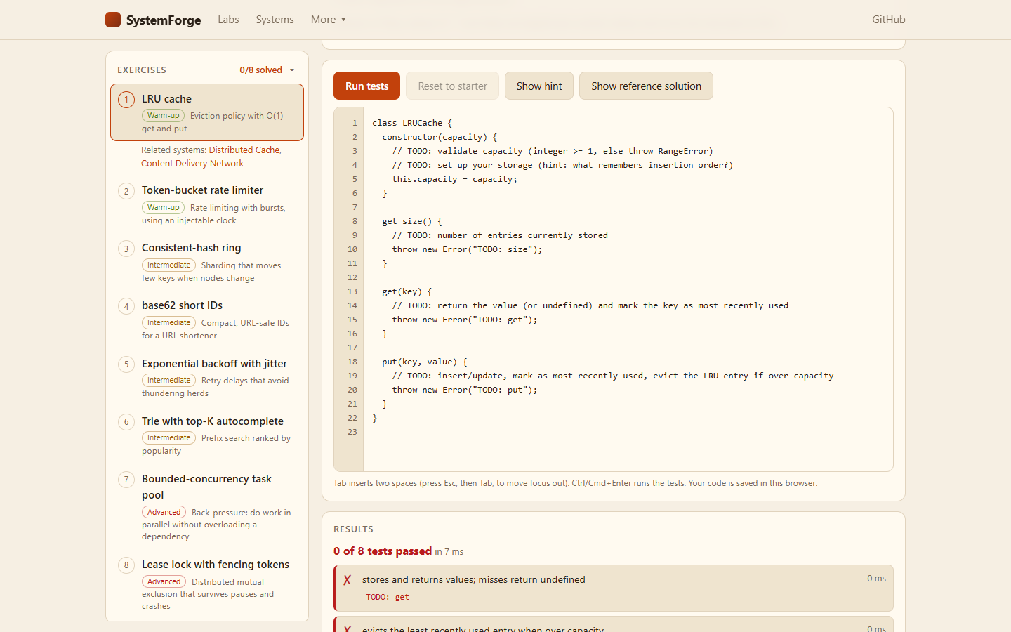Click exercise number 6 circle icon

126,422
